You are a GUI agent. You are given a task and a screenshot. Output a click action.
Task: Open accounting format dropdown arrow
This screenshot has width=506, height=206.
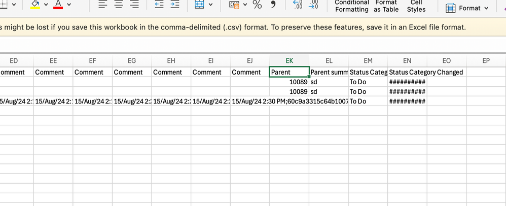tap(245, 5)
